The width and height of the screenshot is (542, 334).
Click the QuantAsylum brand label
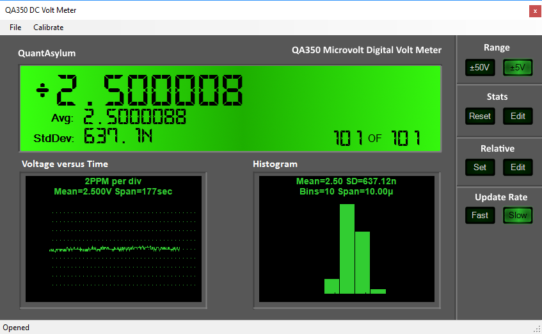click(47, 54)
